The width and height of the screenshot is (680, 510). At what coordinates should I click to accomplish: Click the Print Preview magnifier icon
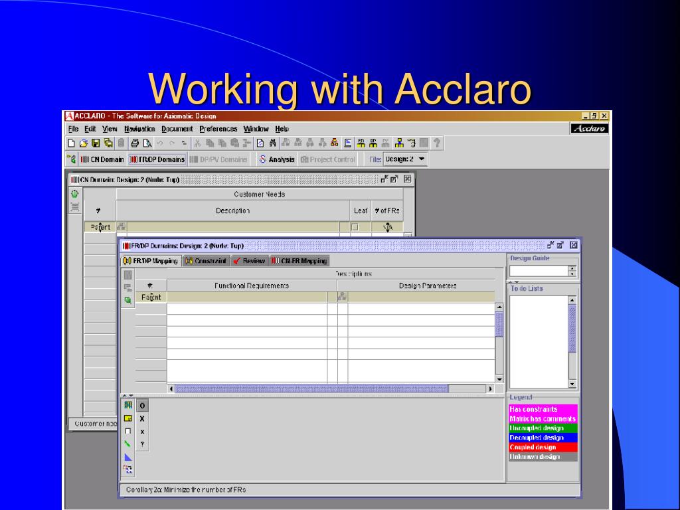[x=147, y=143]
